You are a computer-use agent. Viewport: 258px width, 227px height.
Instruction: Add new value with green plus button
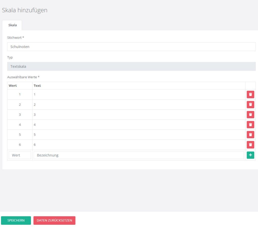pyautogui.click(x=250, y=155)
